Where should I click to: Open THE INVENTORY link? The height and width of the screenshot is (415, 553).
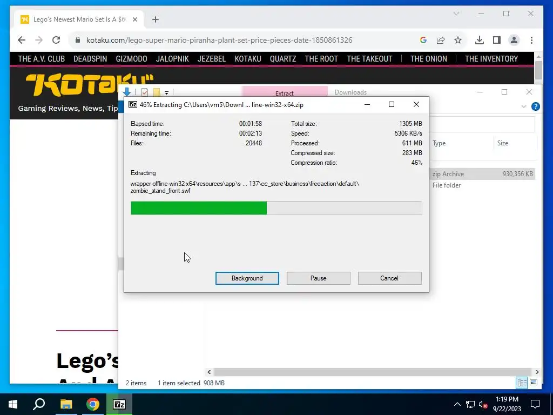(491, 58)
